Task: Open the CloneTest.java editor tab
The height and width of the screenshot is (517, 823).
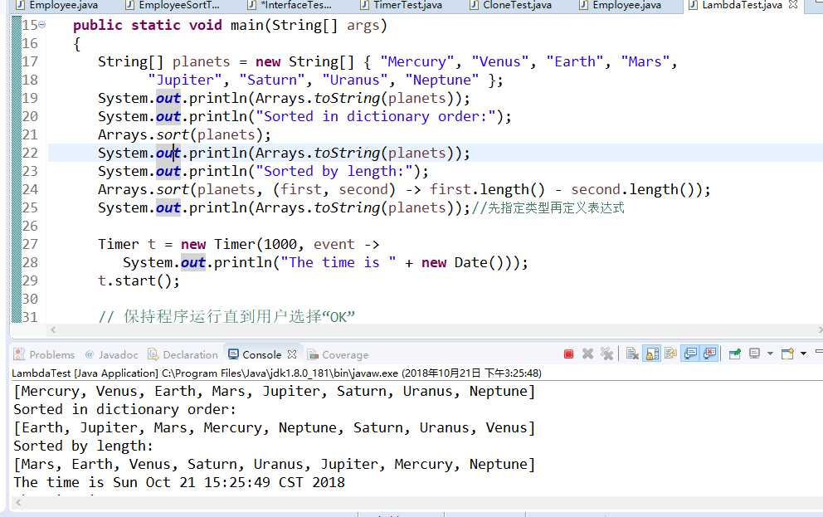Action: click(x=511, y=5)
